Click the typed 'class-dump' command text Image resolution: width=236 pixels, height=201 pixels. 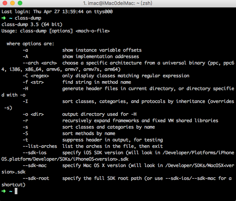pos(28,18)
